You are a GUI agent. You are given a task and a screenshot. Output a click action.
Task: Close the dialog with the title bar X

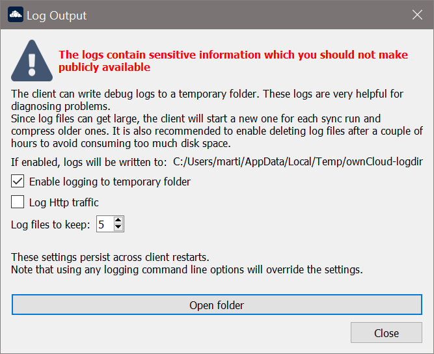(418, 15)
